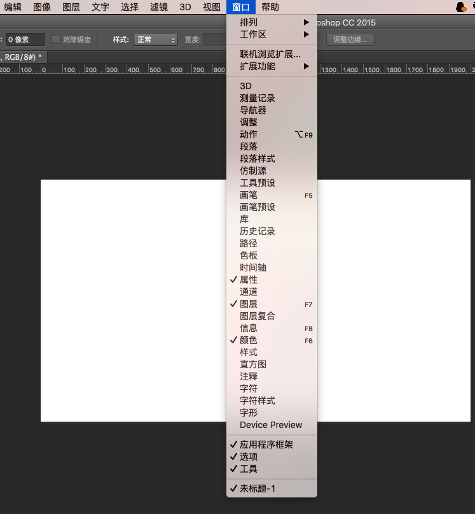The width and height of the screenshot is (475, 514).
Task: Open the 3D menu in the menu bar
Action: [x=185, y=7]
